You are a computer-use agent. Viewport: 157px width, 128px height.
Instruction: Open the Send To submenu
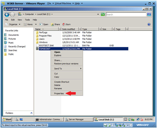click(x=67, y=69)
